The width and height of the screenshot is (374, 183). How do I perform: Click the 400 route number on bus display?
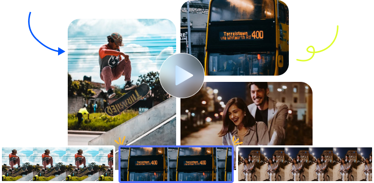pyautogui.click(x=257, y=35)
